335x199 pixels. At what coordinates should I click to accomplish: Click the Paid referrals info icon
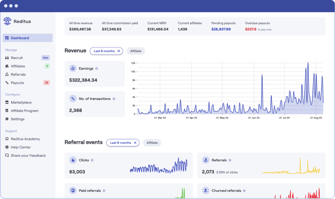pyautogui.click(x=104, y=191)
